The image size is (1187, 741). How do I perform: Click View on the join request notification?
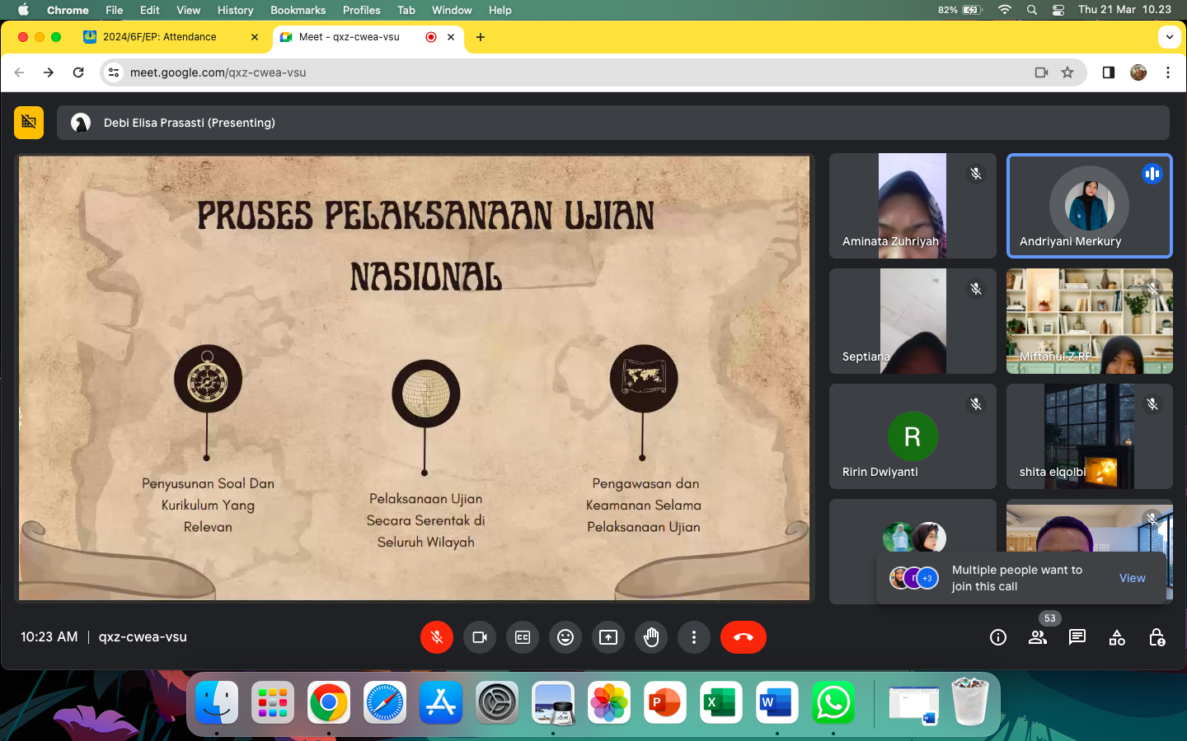click(1132, 578)
